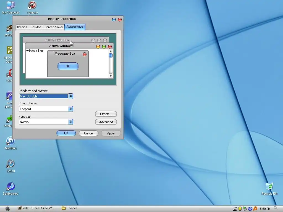The width and height of the screenshot is (283, 212).
Task: Click the gray search icon beside clock
Action: [x=276, y=208]
